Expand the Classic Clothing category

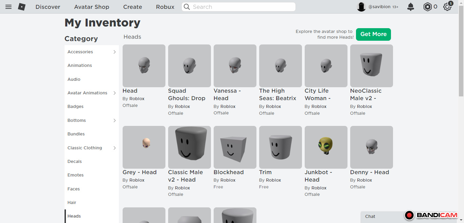[114, 148]
